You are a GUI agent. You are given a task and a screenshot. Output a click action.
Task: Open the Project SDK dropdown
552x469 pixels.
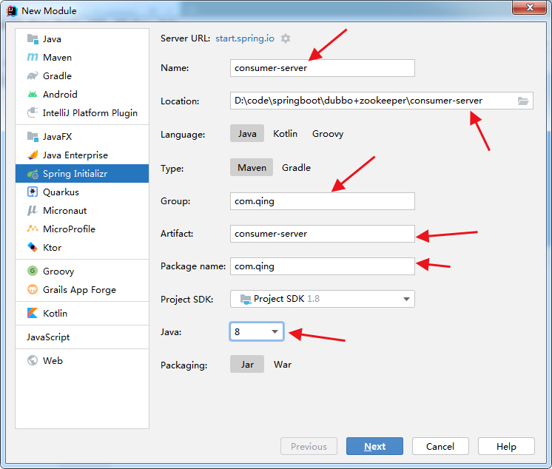(323, 299)
